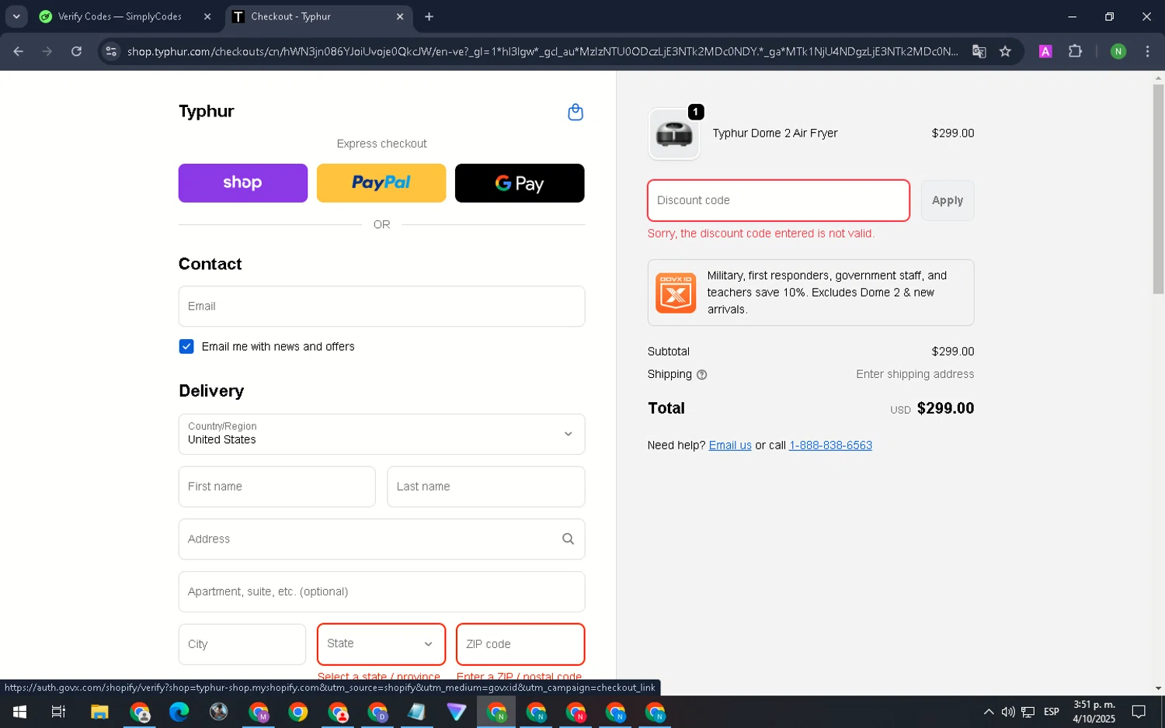The width and height of the screenshot is (1165, 728).
Task: Pay with PayPal express checkout
Action: 381,183
